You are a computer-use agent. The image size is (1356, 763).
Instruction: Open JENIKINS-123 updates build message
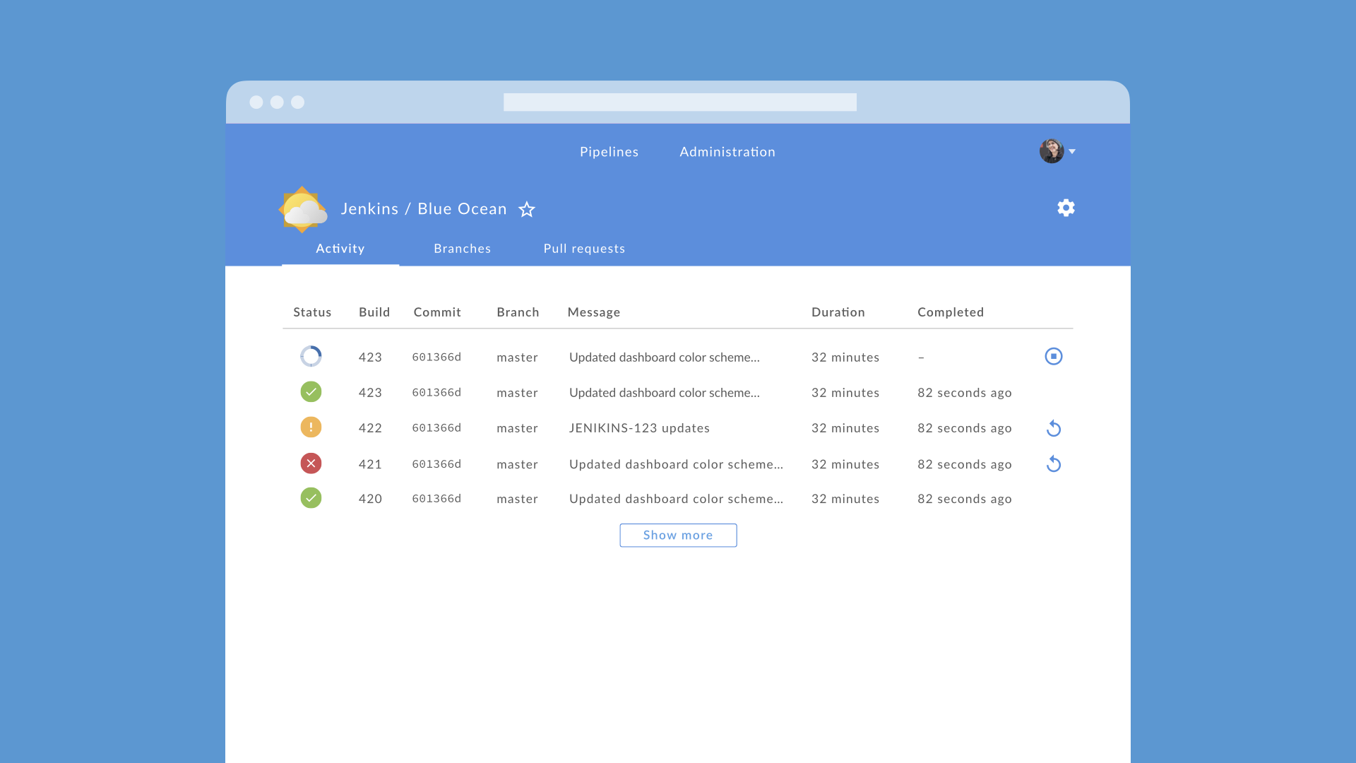[639, 428]
